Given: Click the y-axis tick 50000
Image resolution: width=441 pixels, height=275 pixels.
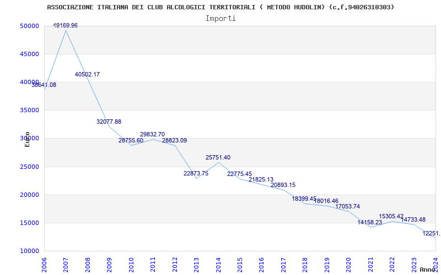Looking at the screenshot, I should click(x=29, y=26).
